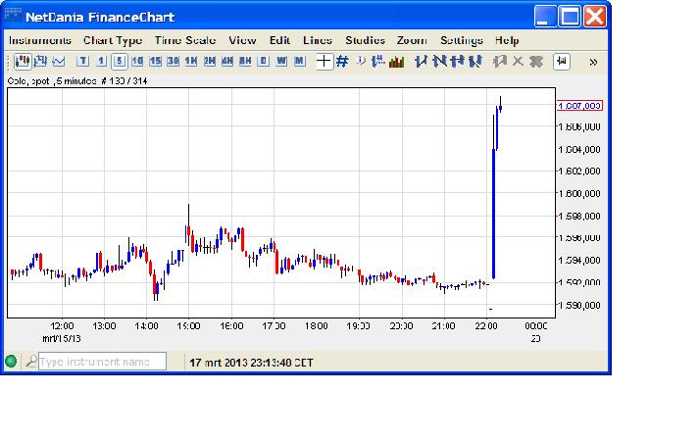Open the Time Scale menu
The image size is (699, 441).
click(x=185, y=40)
